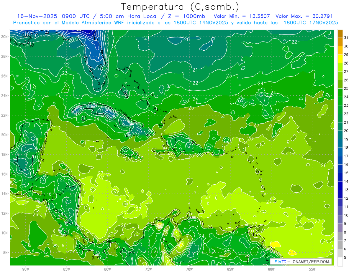The image size is (354, 273).
Task: Click the title 'Temperatura (C,somb.)'
Action: 180,7
